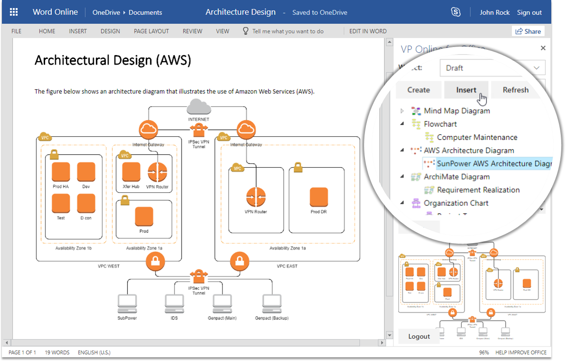This screenshot has height=361, width=566.
Task: Open the OneDrive breadcrumb link
Action: 106,12
